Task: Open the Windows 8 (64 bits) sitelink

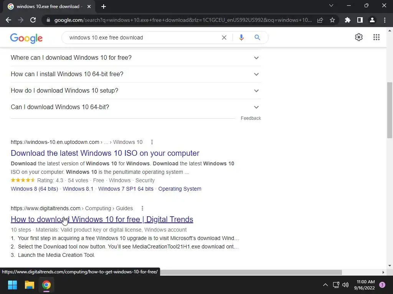Action: (34, 189)
